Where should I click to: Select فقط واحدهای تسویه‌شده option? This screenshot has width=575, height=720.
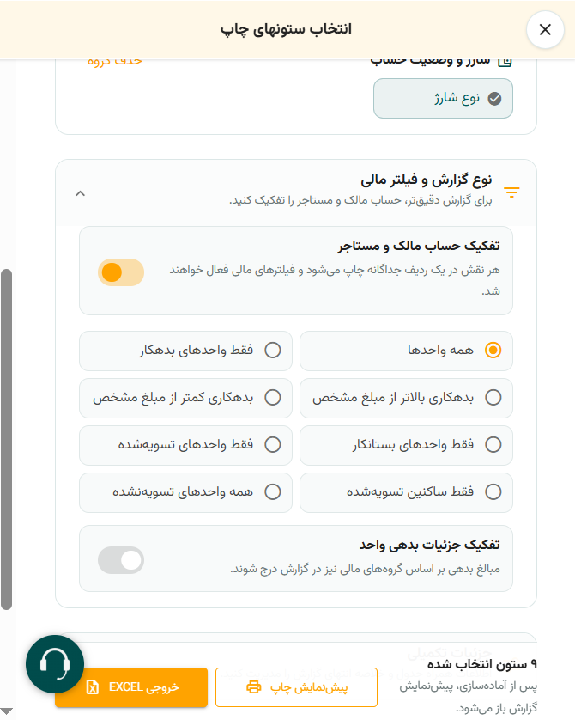(185, 445)
